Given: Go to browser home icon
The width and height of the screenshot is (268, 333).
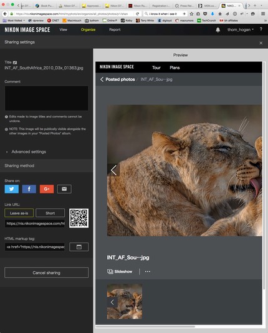Looking at the screenshot, I should pos(220,14).
